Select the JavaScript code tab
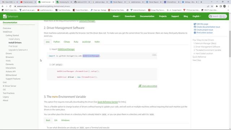The width and height of the screenshot is (231, 130). pyautogui.click(x=86, y=42)
